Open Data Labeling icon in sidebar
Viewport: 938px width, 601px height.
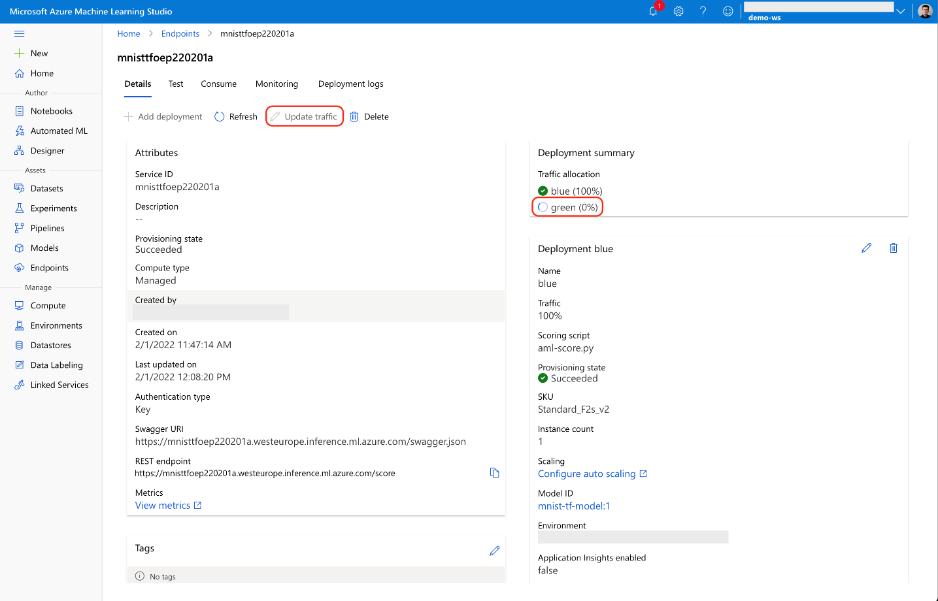tap(20, 365)
